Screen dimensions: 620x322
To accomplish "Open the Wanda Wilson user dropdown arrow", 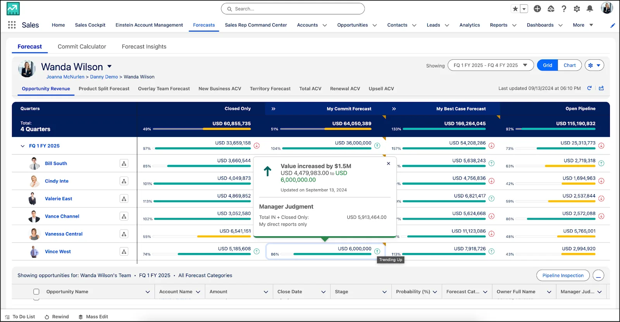I will click(x=110, y=66).
